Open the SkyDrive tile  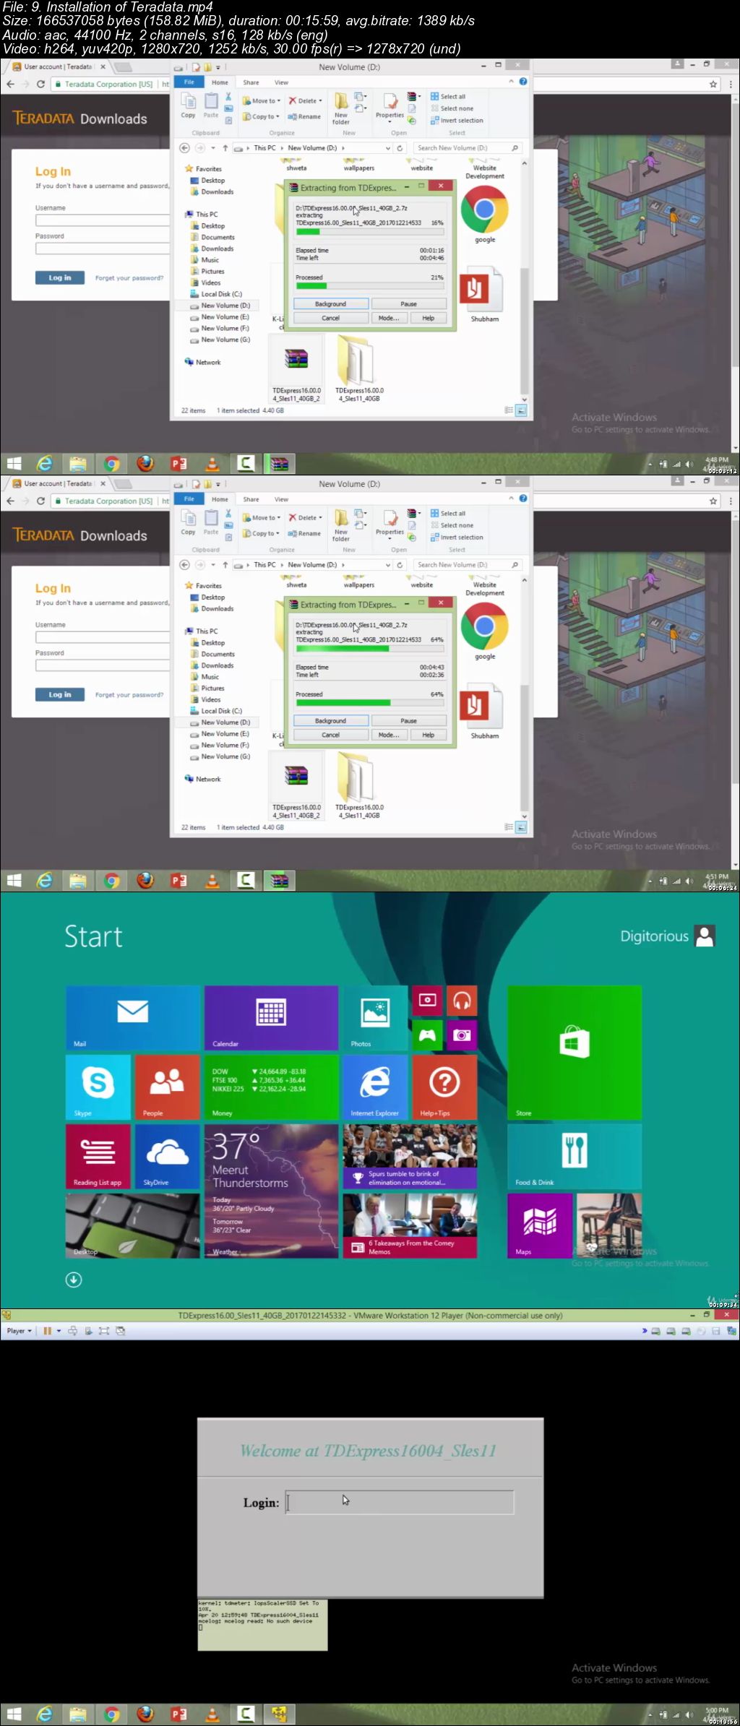(167, 1156)
